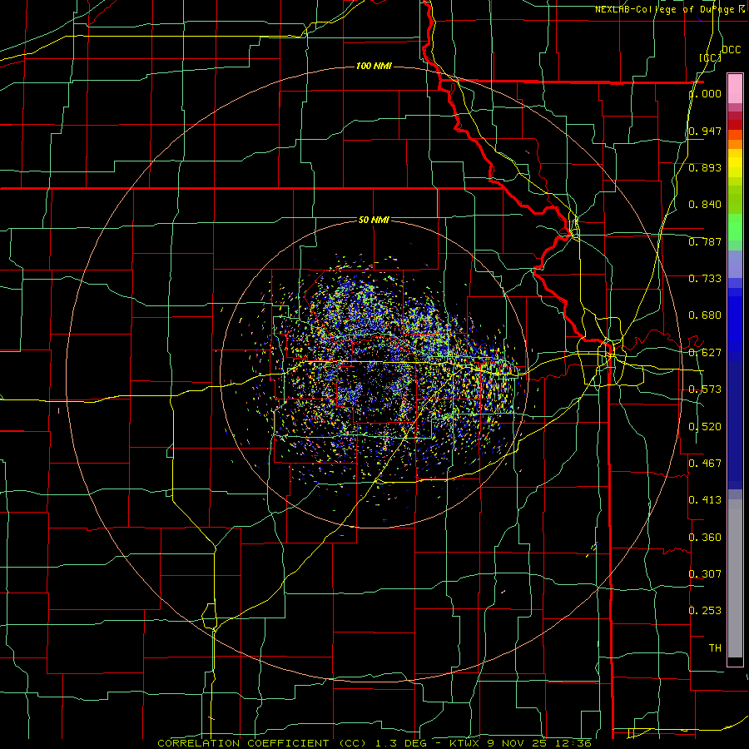749x749 pixels.
Task: Select the (CC) label above the color scale
Action: pos(710,57)
